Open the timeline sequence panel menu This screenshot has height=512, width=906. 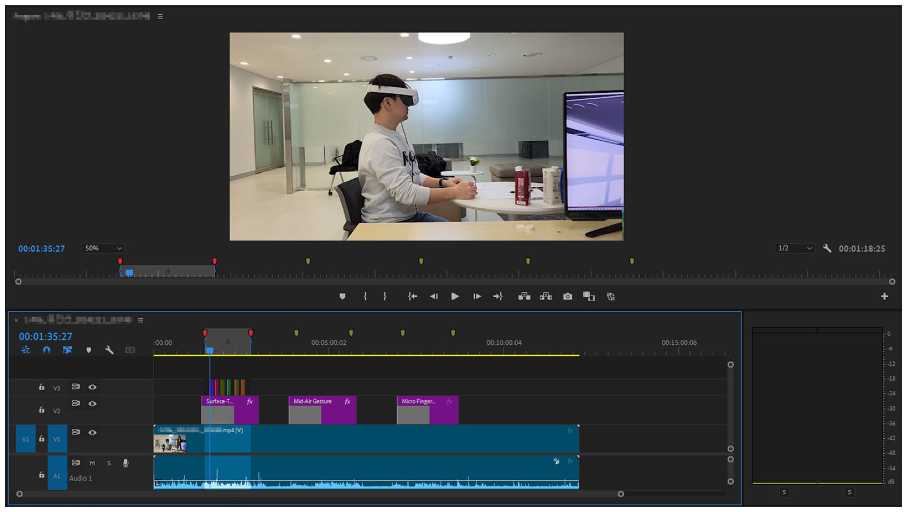[140, 320]
